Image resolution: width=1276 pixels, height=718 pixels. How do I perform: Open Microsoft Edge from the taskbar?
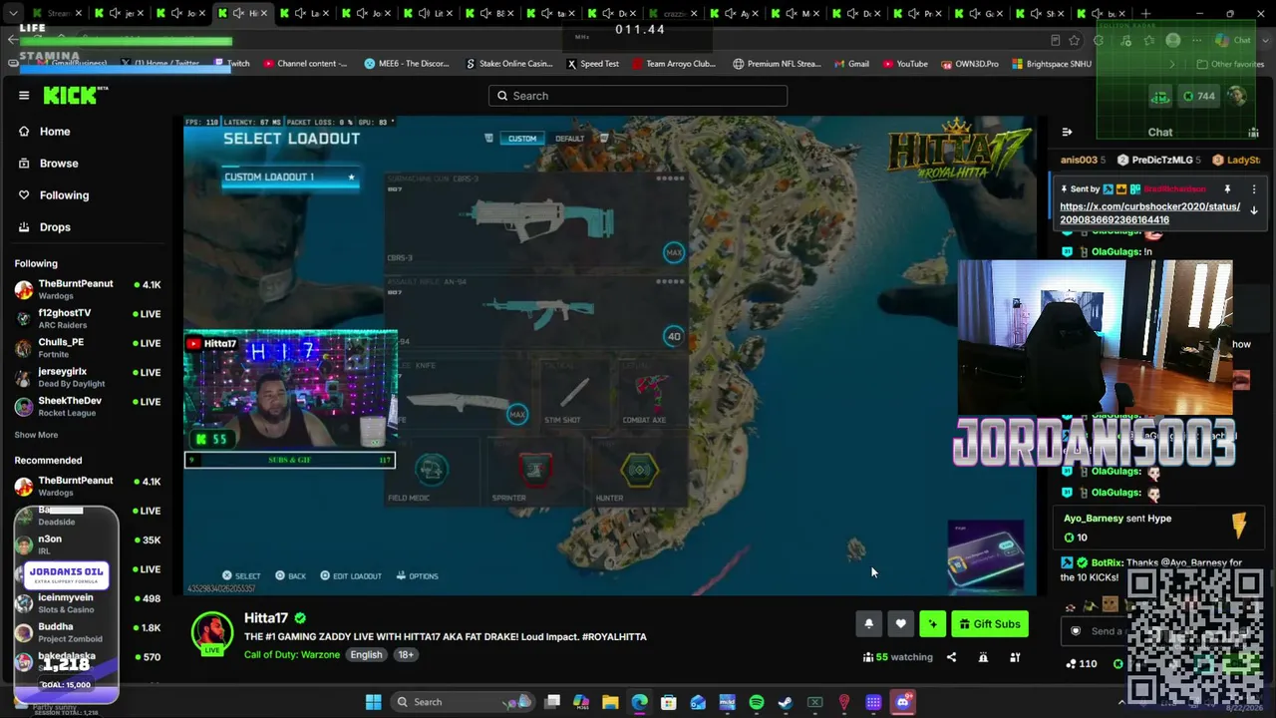tap(639, 702)
